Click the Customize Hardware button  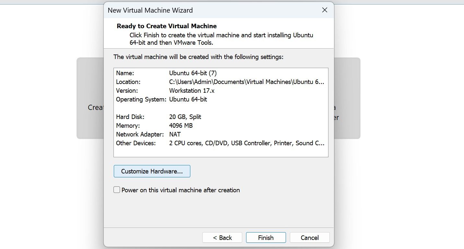[x=152, y=171]
